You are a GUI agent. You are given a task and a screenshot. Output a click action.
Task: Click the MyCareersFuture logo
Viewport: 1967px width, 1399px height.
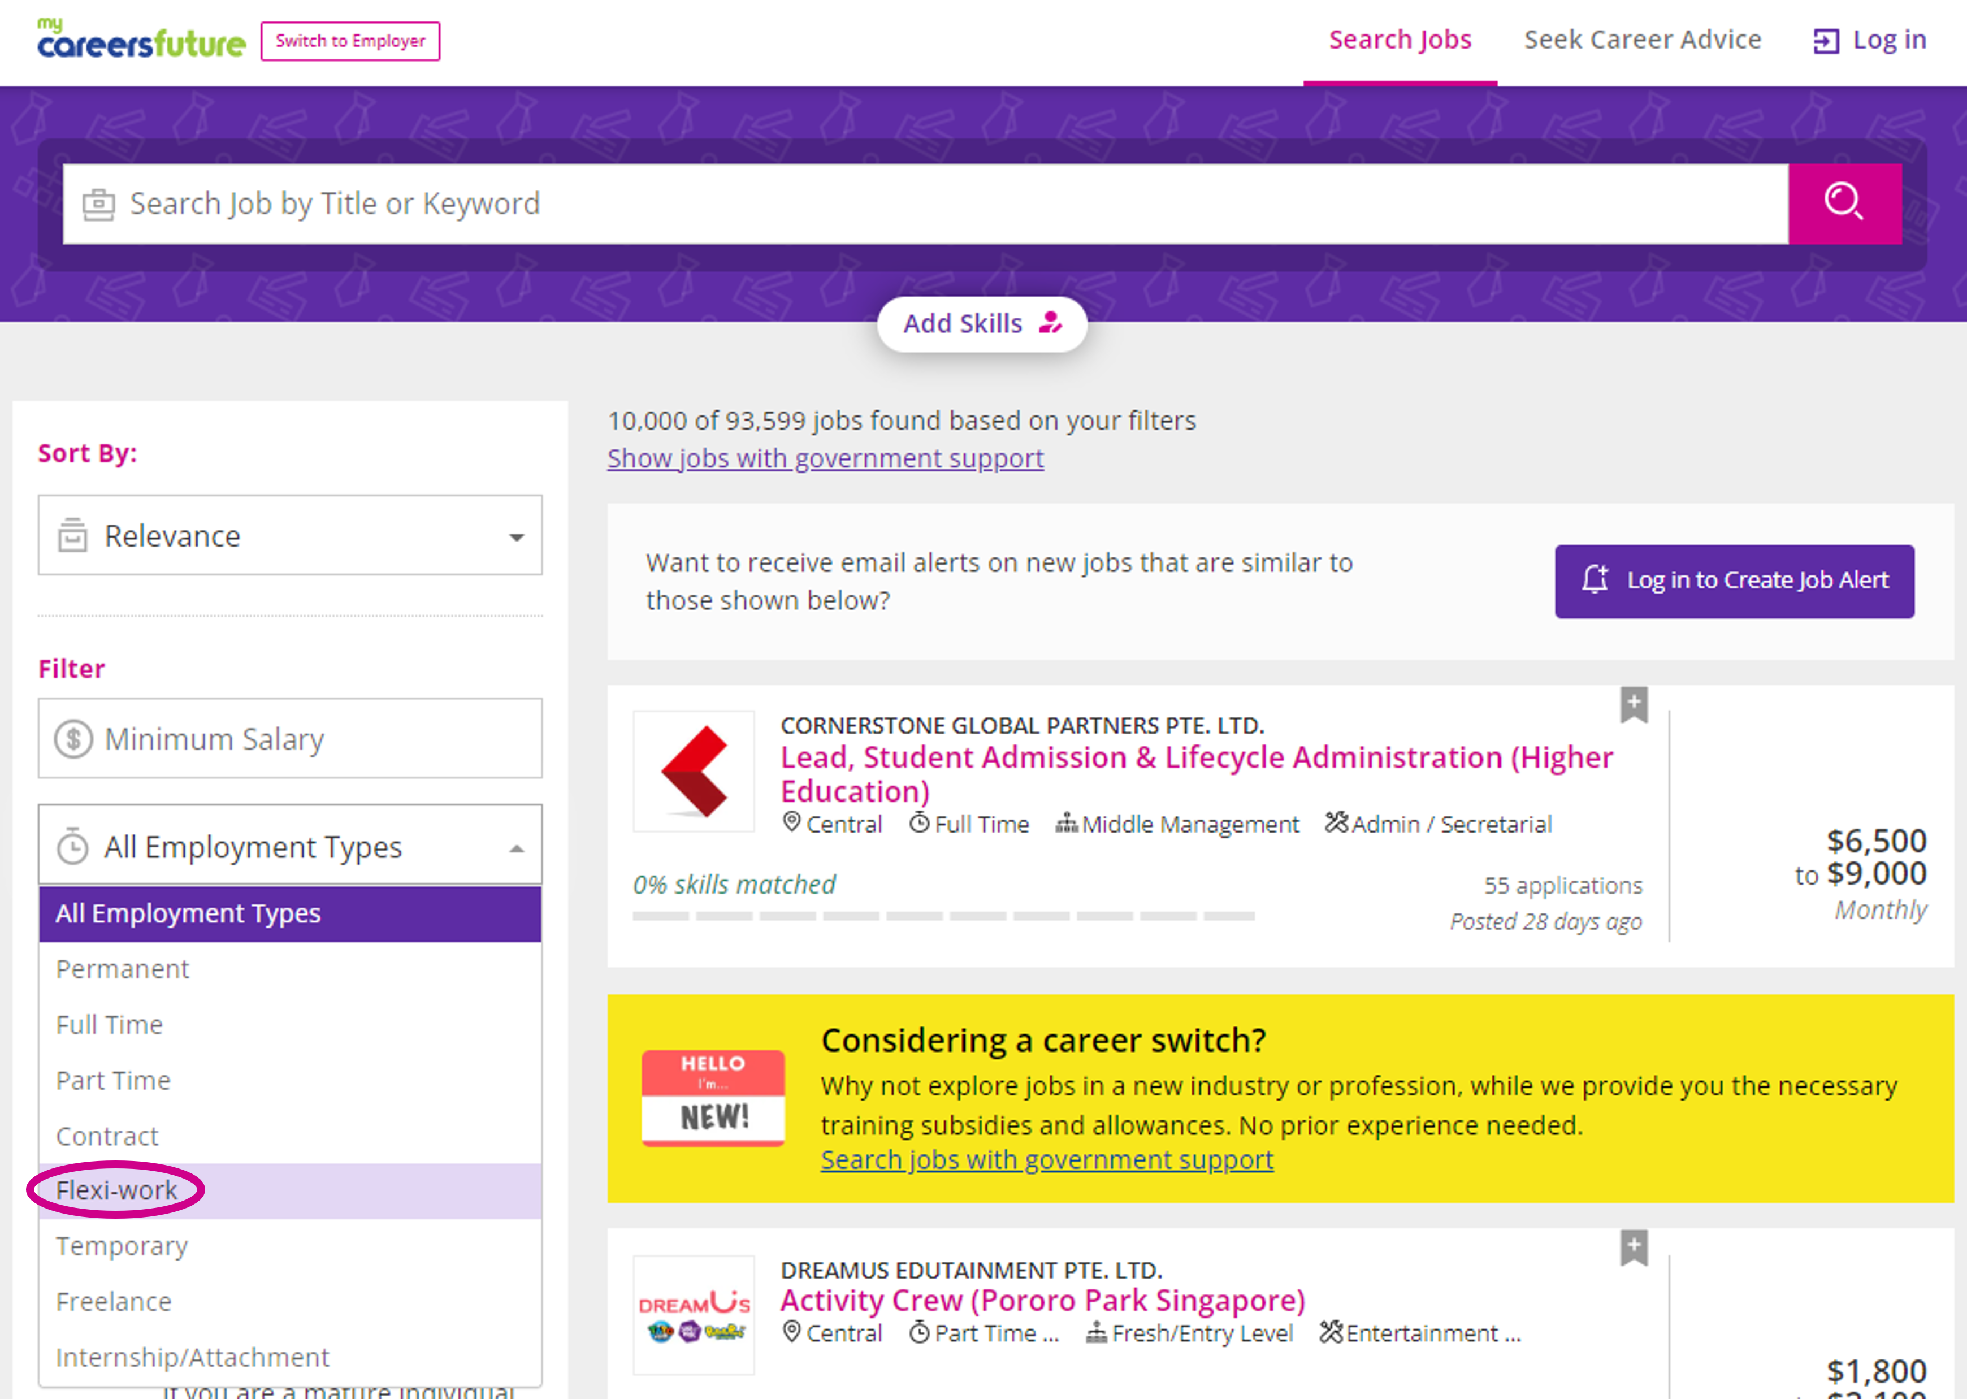[141, 39]
